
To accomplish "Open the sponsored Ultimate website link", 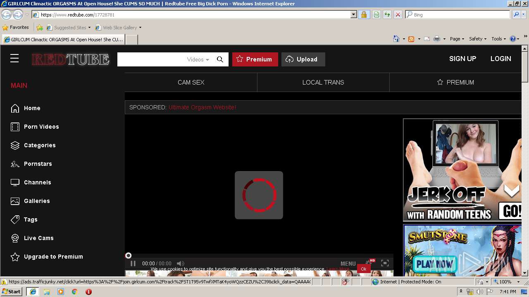I will (202, 107).
